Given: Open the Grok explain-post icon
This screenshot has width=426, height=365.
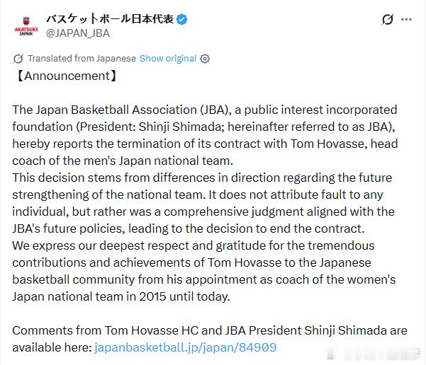Looking at the screenshot, I should click(x=387, y=20).
